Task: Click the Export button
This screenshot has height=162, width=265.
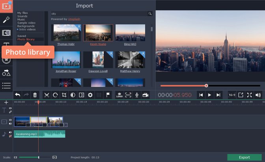Action: click(x=244, y=157)
